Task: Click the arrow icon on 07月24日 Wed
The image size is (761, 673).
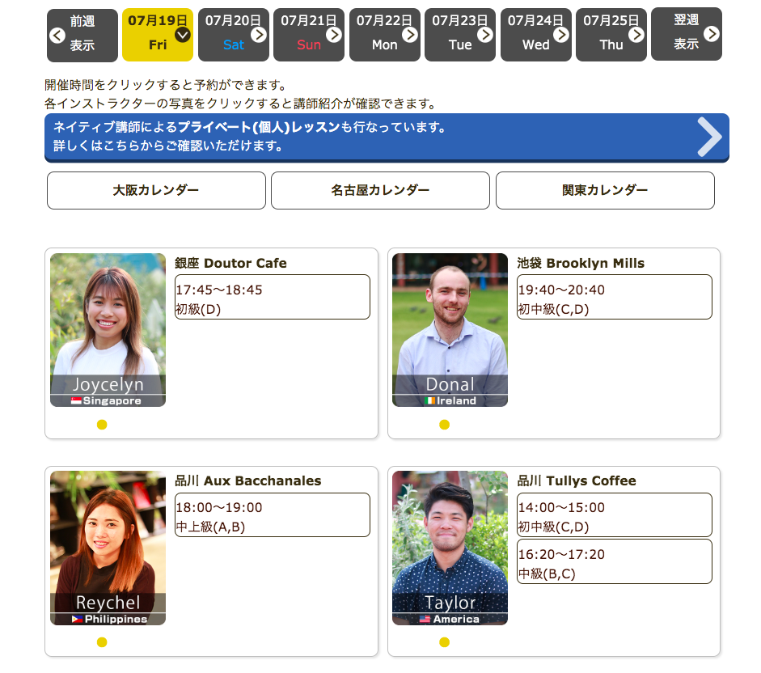Action: coord(560,34)
